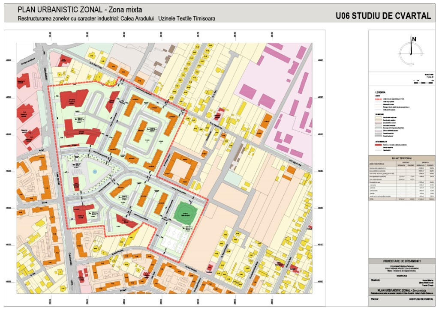Click the PLAN URBANISTIC ZONAL header title
The image size is (439, 310).
click(x=79, y=10)
